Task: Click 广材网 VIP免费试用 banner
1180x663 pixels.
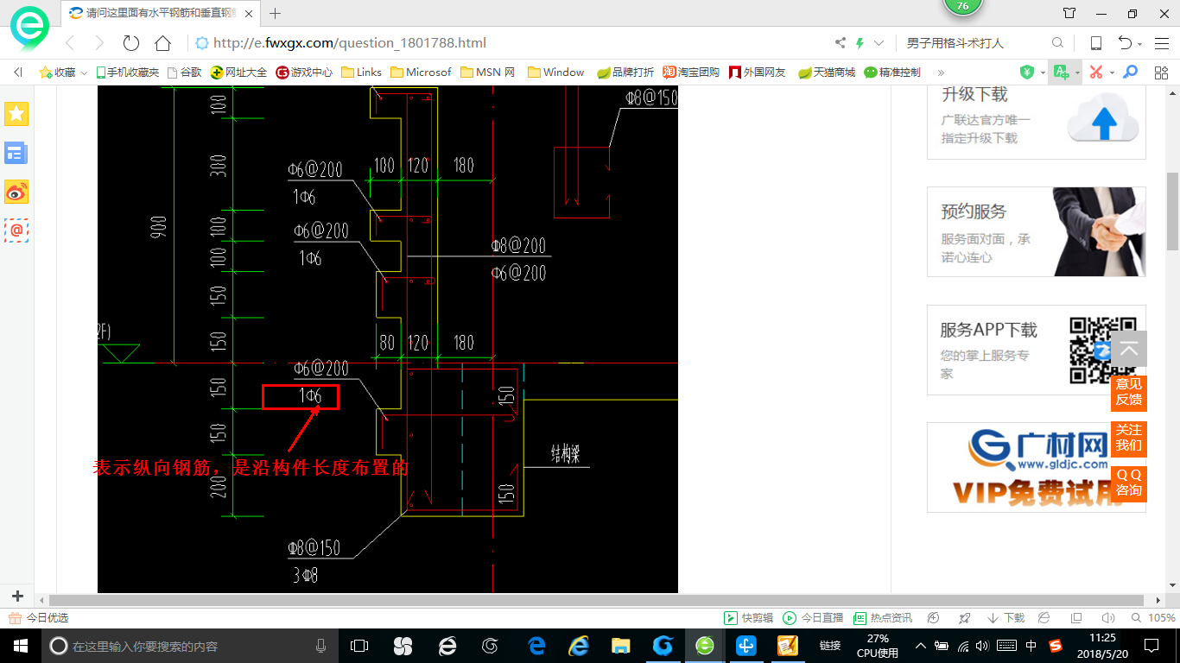Action: pyautogui.click(x=1037, y=467)
